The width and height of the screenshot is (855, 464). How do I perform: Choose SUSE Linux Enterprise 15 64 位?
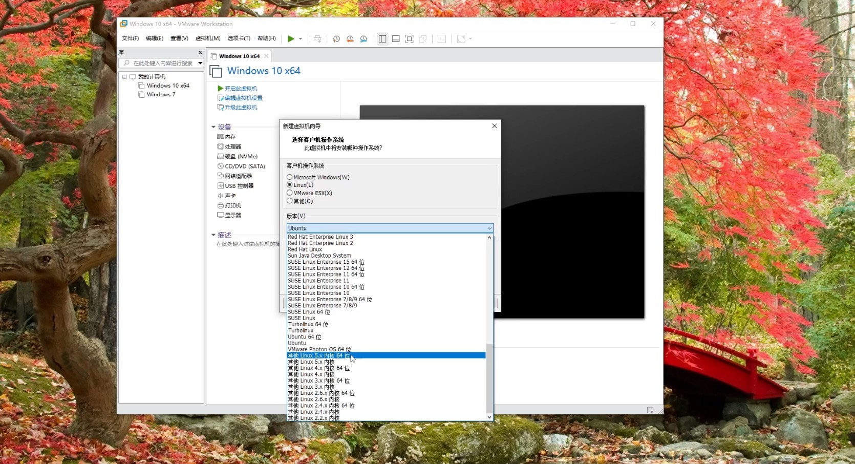click(386, 262)
